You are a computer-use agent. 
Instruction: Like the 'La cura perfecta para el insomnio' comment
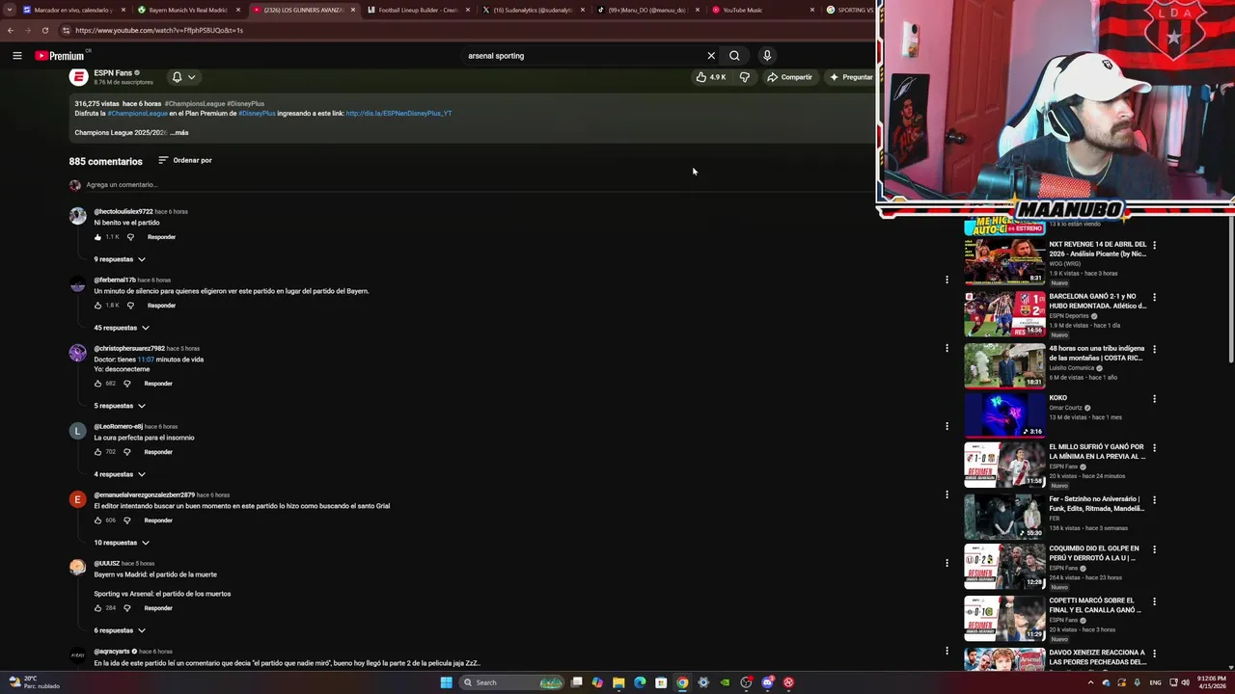coord(97,452)
